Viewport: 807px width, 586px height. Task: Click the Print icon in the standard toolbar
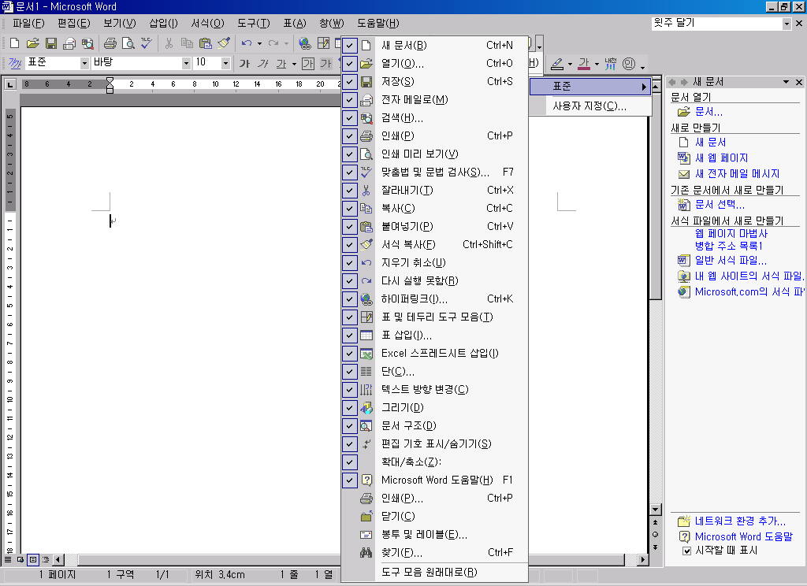tap(110, 43)
